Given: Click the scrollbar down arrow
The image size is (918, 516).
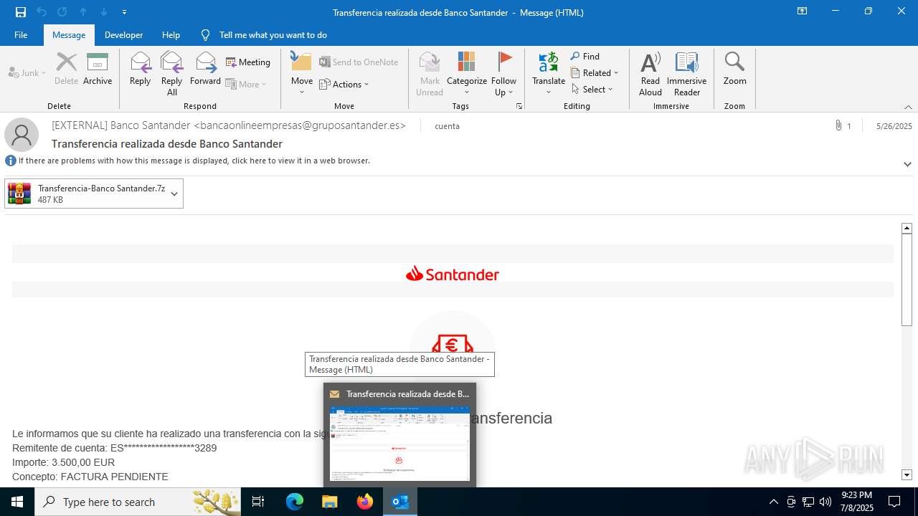Looking at the screenshot, I should (x=907, y=474).
